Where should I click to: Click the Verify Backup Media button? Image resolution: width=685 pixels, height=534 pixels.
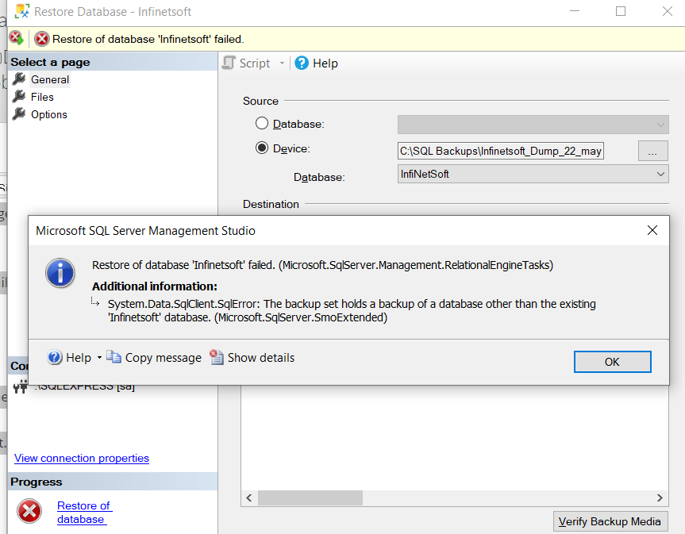(x=610, y=521)
